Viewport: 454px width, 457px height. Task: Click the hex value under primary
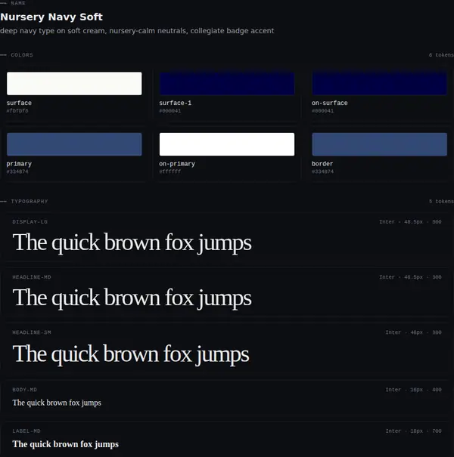[x=17, y=171]
